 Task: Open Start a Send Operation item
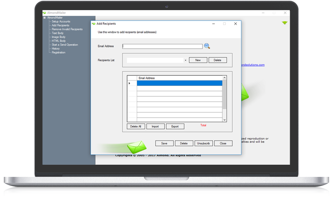(x=65, y=45)
